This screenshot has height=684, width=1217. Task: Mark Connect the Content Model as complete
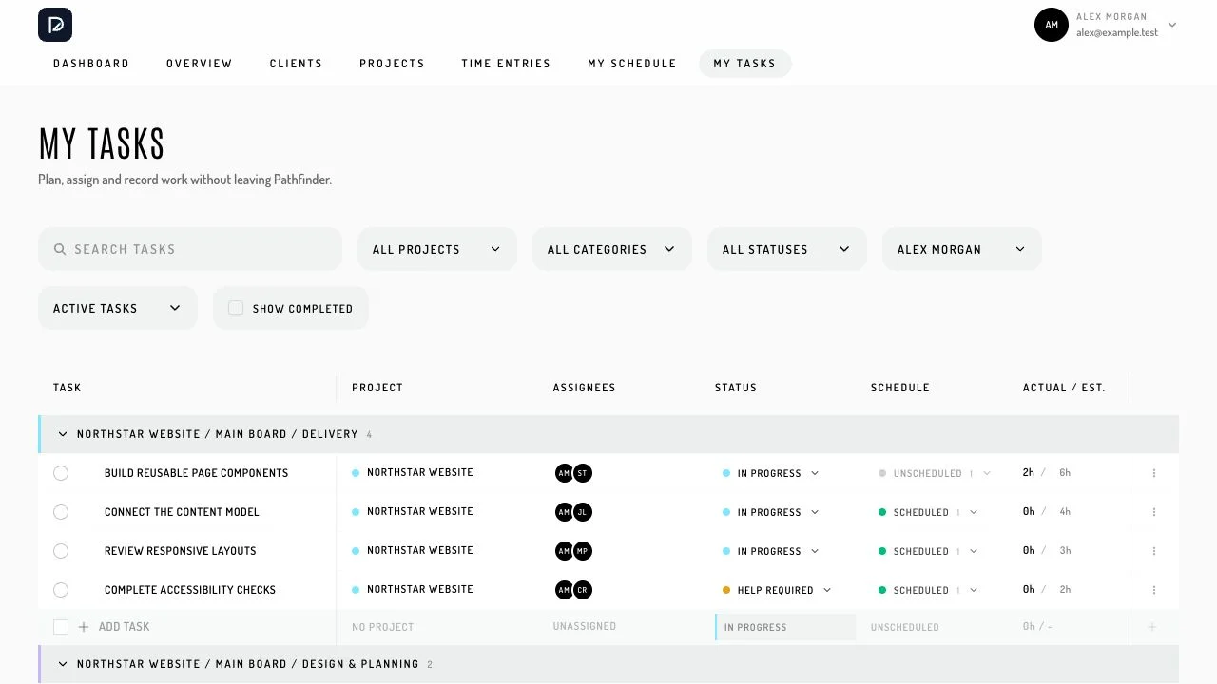(61, 512)
